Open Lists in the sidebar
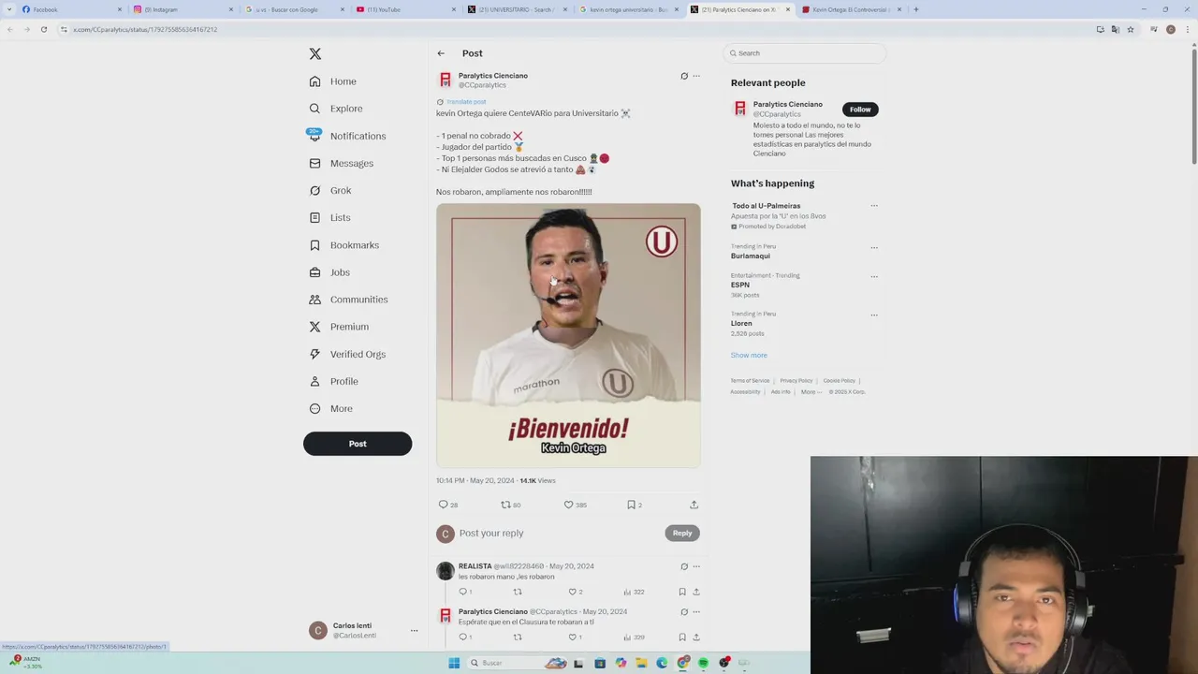The width and height of the screenshot is (1198, 674). pyautogui.click(x=329, y=217)
